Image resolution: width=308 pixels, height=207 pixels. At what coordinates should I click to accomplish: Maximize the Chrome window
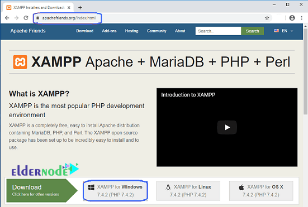coord(287,4)
